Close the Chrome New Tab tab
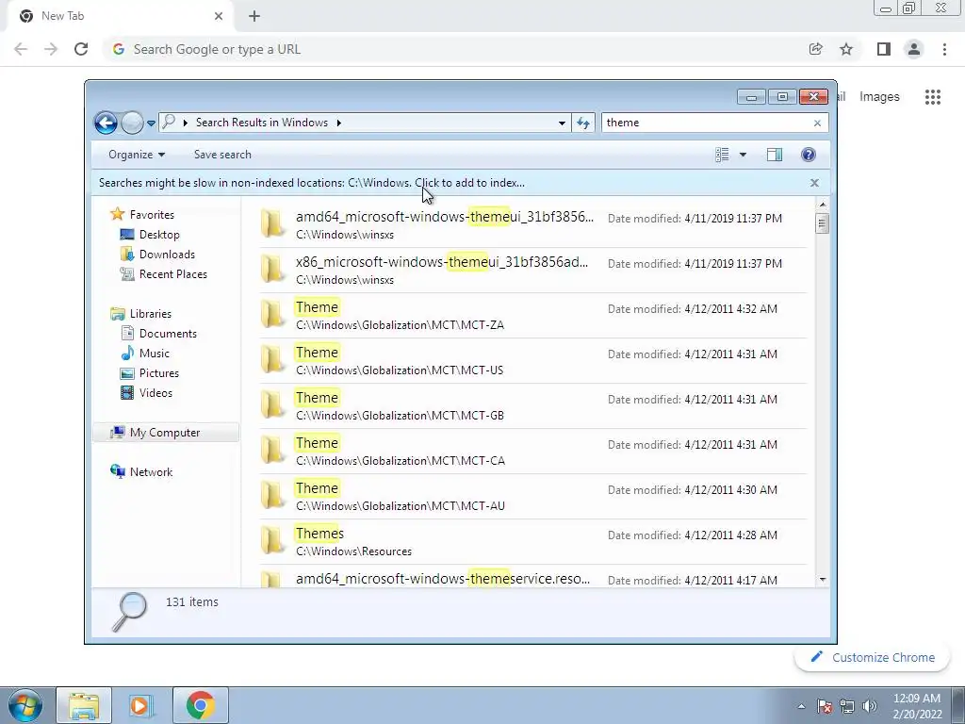965x724 pixels. click(x=219, y=16)
